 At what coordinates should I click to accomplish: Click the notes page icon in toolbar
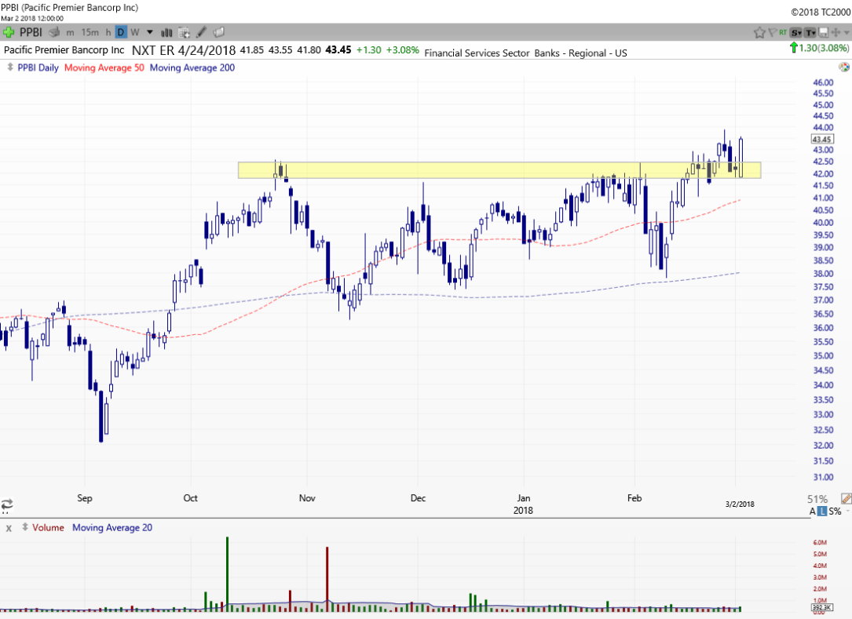219,32
